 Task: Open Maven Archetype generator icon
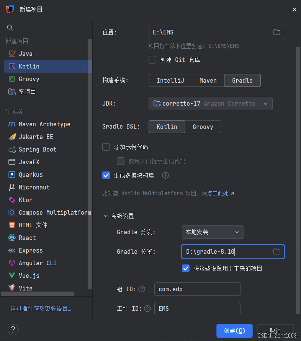[x=12, y=124]
